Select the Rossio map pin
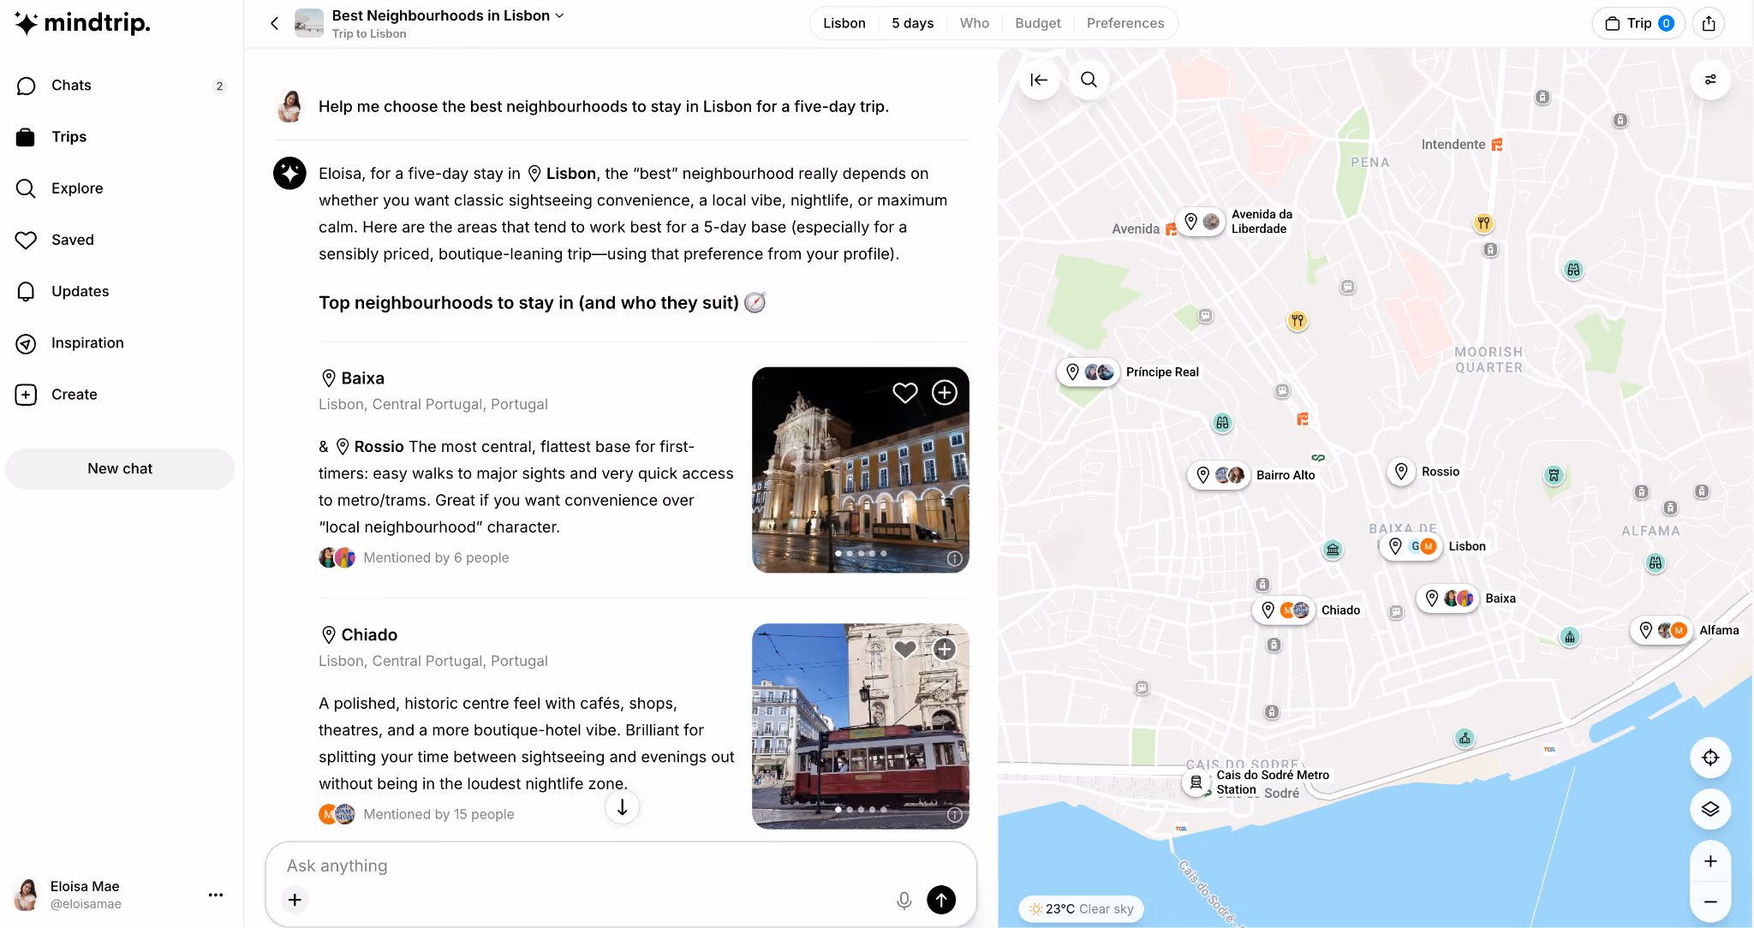The height and width of the screenshot is (928, 1754). [x=1401, y=472]
